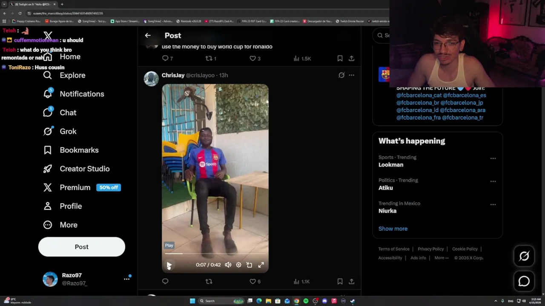Open Grok from the sidebar
Screen dimensions: 545x306
coord(60,131)
